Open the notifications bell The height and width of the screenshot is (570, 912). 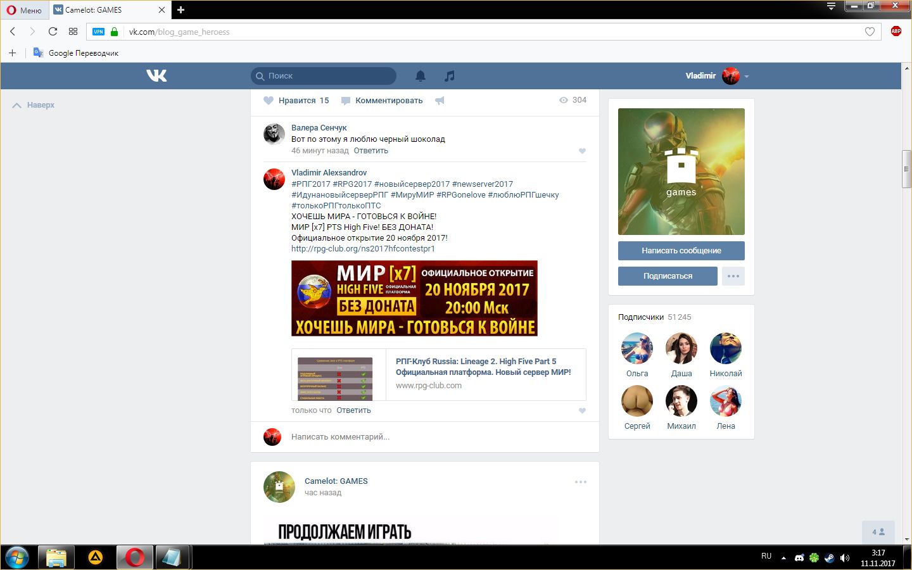point(420,76)
